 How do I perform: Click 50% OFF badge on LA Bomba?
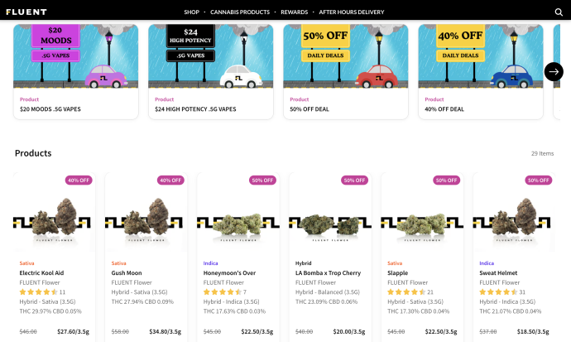pos(355,181)
